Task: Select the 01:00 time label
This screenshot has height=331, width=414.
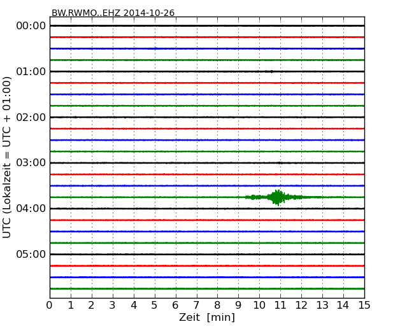Action: click(31, 71)
